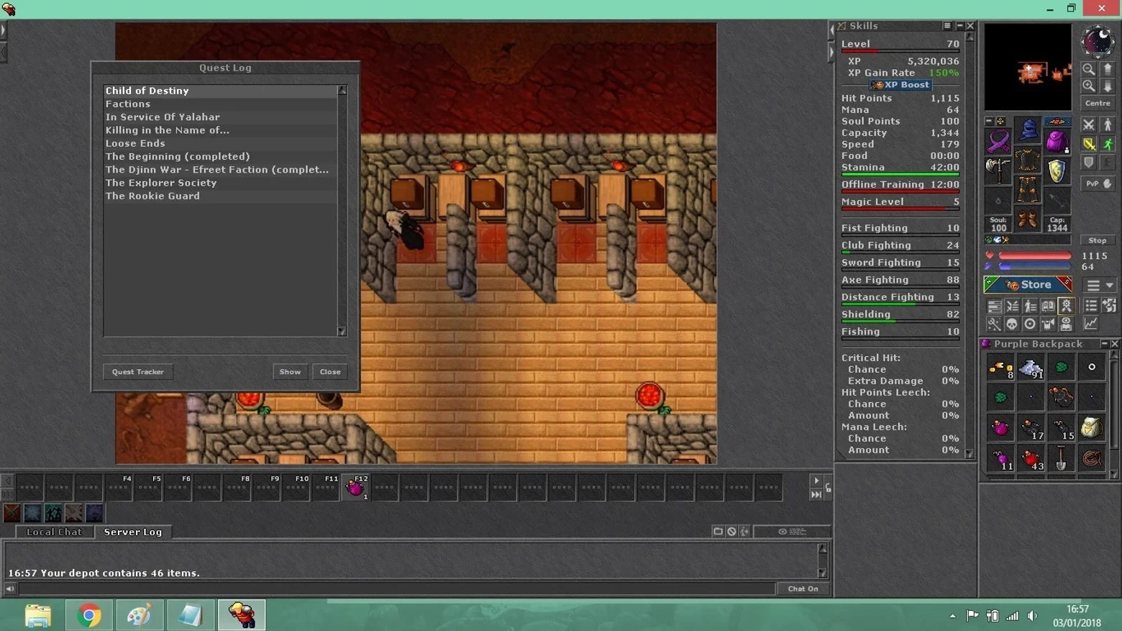Show the floor below on the minimap

[x=1108, y=86]
